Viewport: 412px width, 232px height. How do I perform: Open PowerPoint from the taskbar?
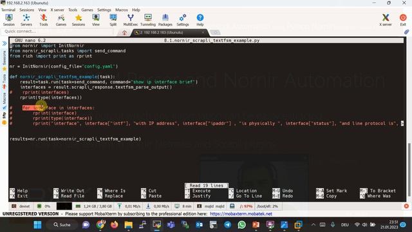pos(256,225)
